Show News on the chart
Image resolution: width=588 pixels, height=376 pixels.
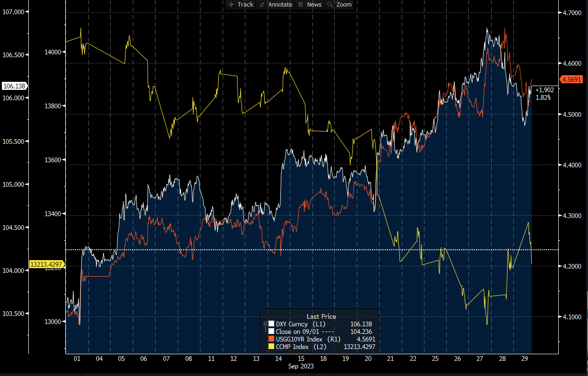[x=310, y=4]
